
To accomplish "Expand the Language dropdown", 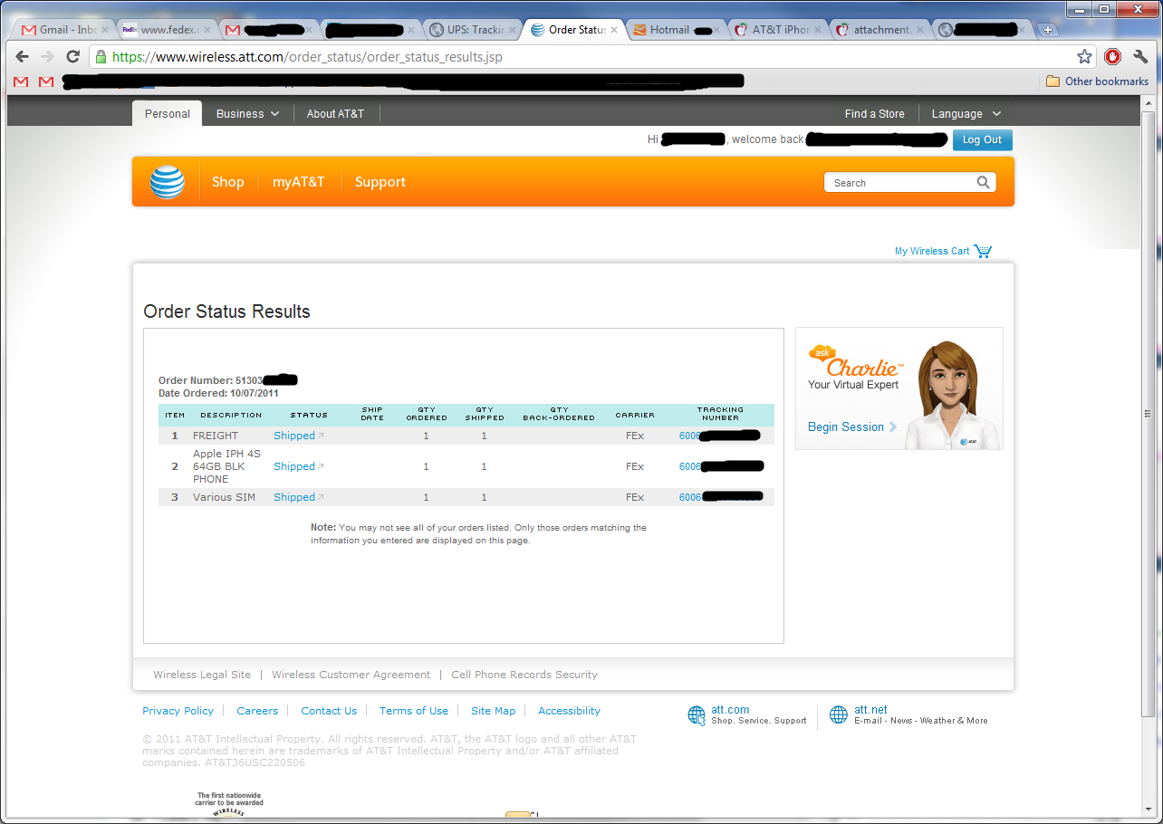I will point(966,114).
